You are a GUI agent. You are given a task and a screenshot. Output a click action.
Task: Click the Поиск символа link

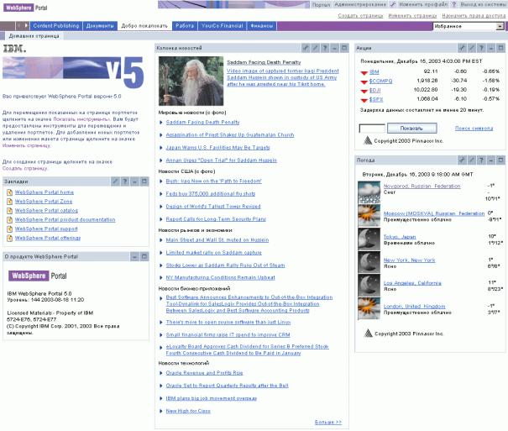coord(474,129)
